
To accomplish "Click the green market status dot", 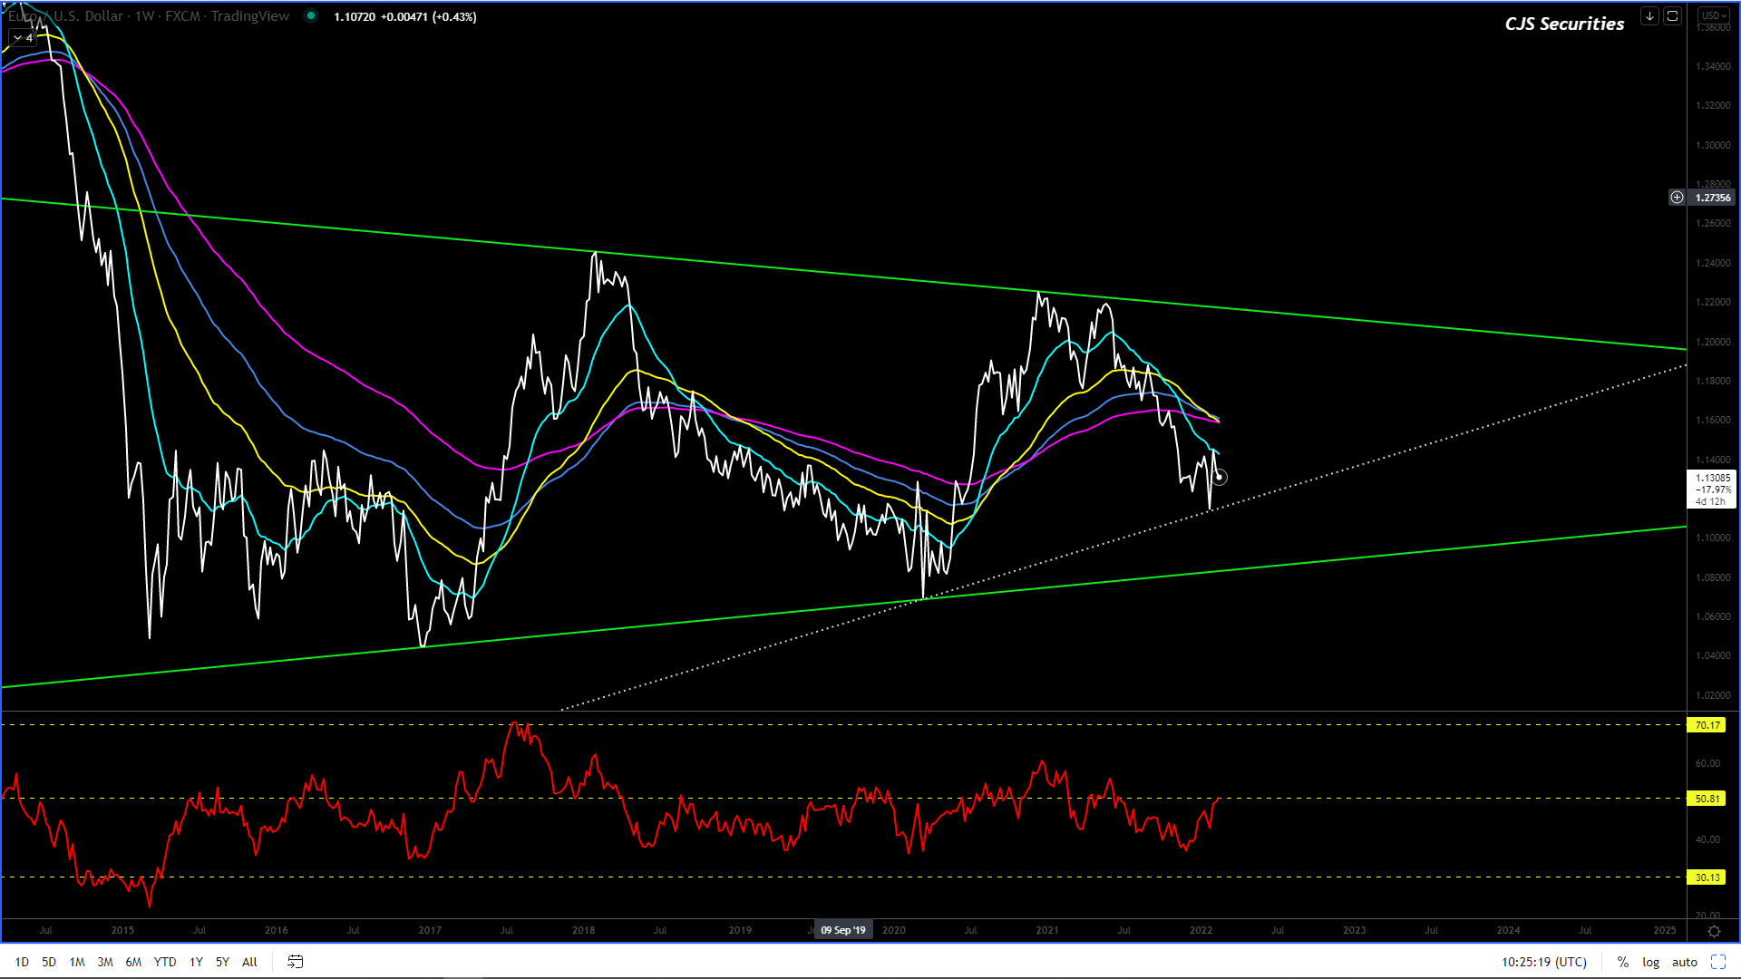I will [311, 16].
